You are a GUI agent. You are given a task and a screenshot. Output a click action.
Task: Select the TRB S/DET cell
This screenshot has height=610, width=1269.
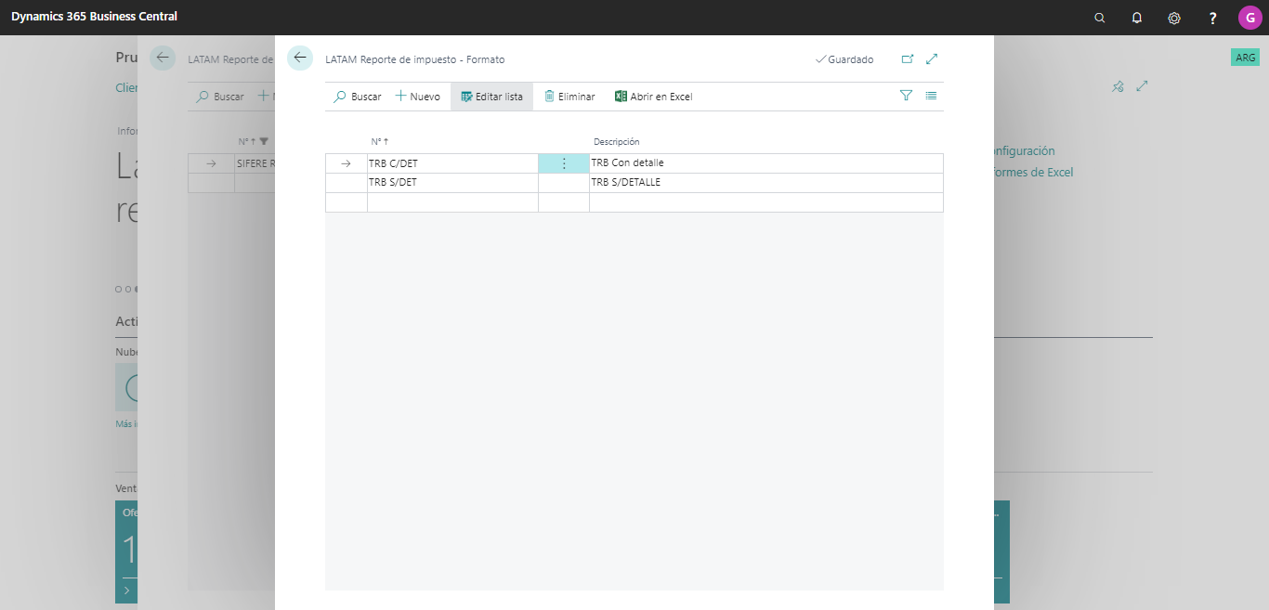(452, 183)
